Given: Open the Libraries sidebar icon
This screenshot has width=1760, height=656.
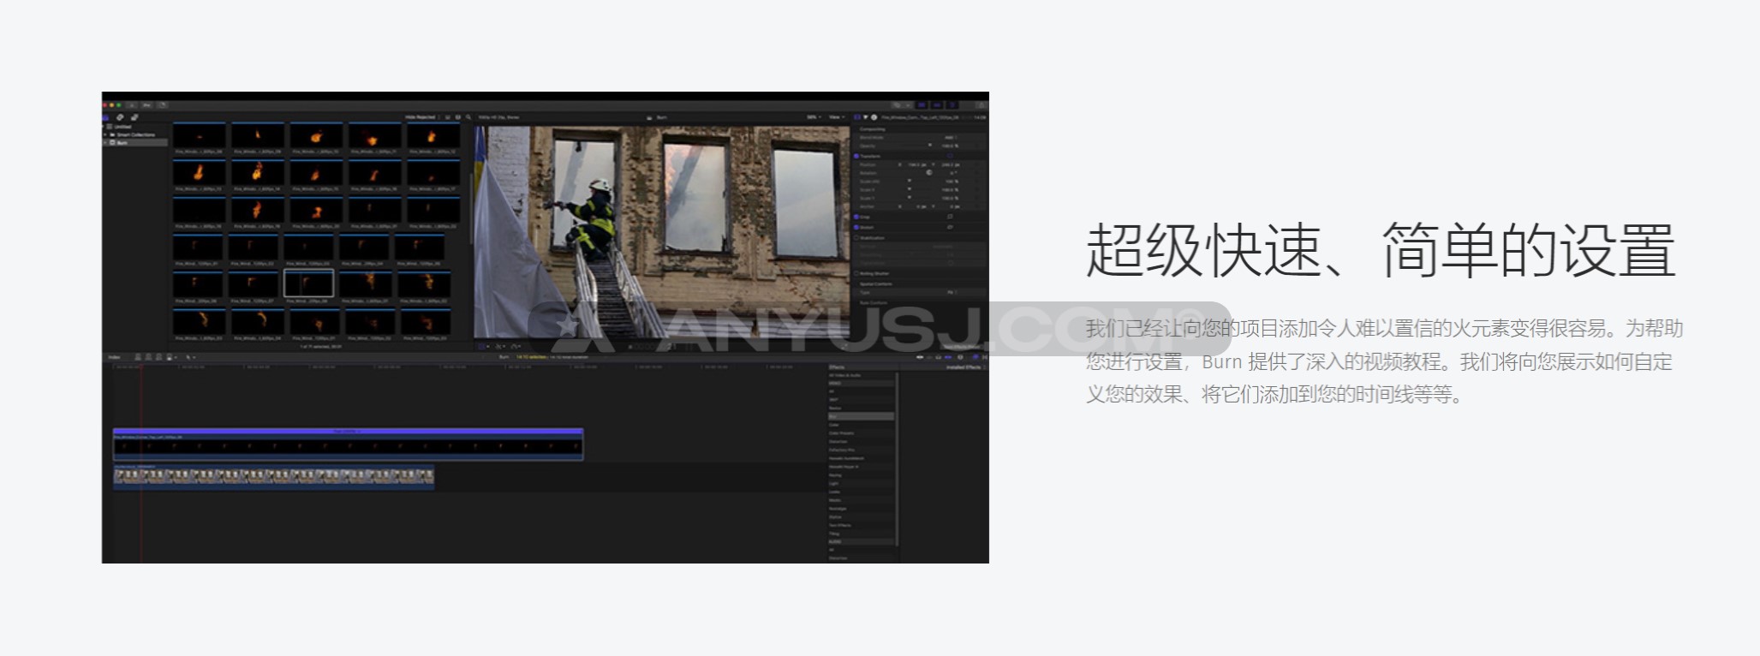Looking at the screenshot, I should coord(105,117).
